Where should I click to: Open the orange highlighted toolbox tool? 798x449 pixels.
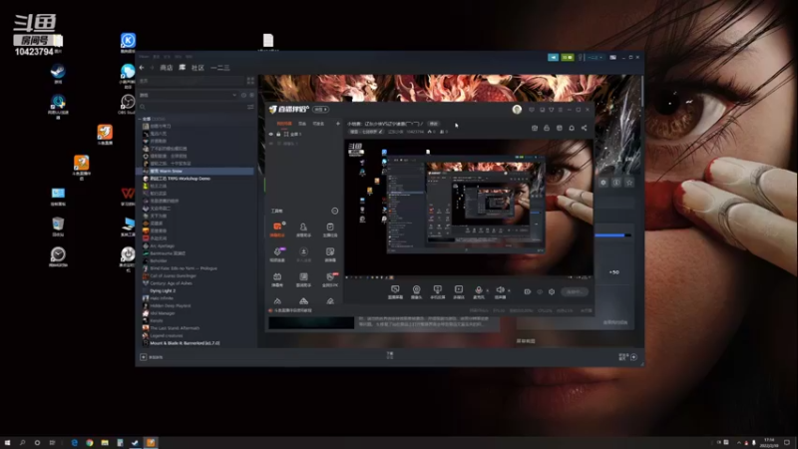click(277, 229)
